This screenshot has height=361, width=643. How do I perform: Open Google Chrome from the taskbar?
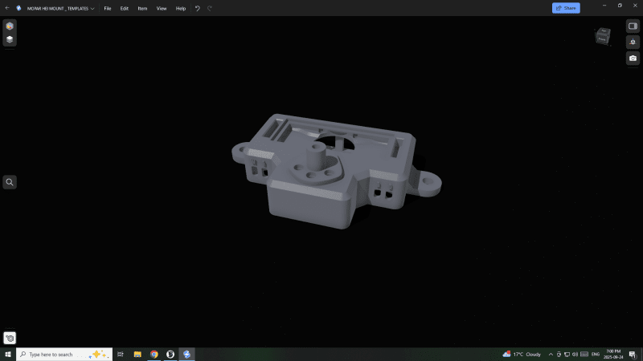tap(154, 354)
